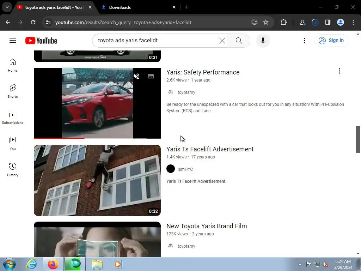
Task: Close the YouTube search tab
Action: [x=90, y=7]
